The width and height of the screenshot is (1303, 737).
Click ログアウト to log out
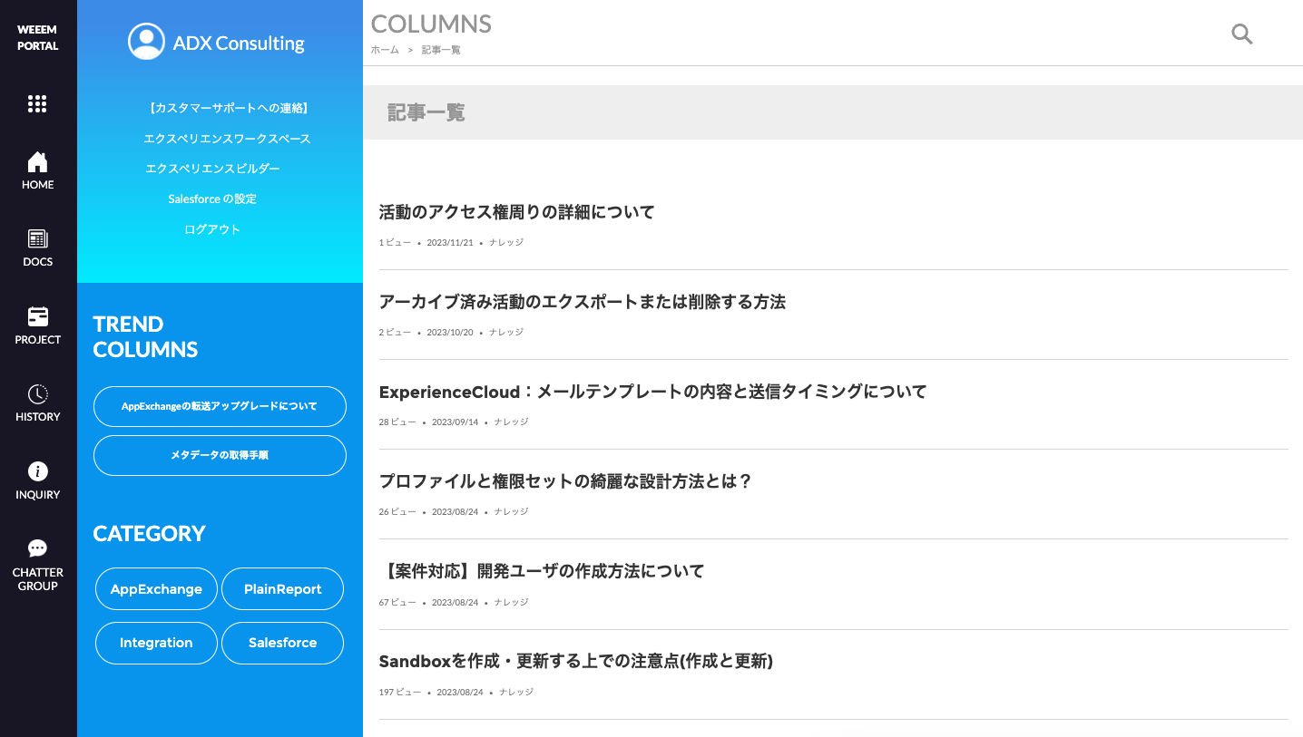(x=211, y=229)
